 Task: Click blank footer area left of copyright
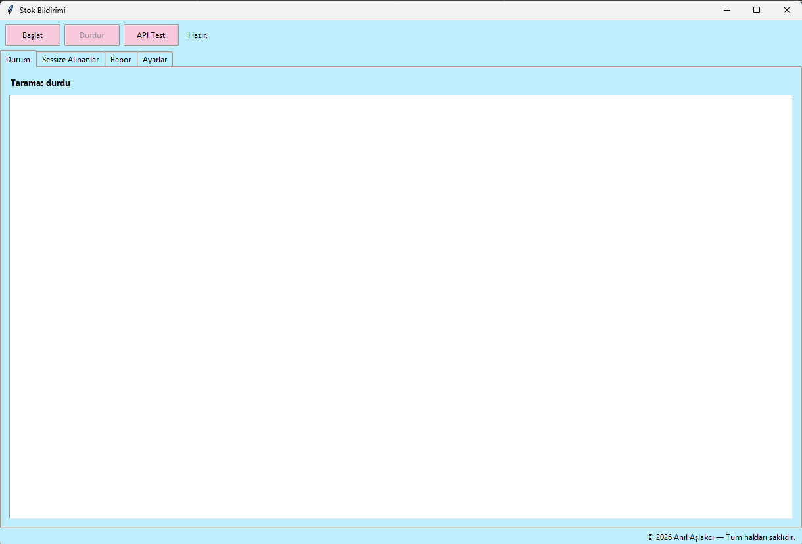322,537
